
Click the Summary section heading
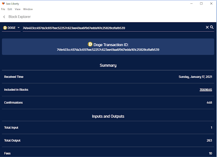tap(108, 65)
